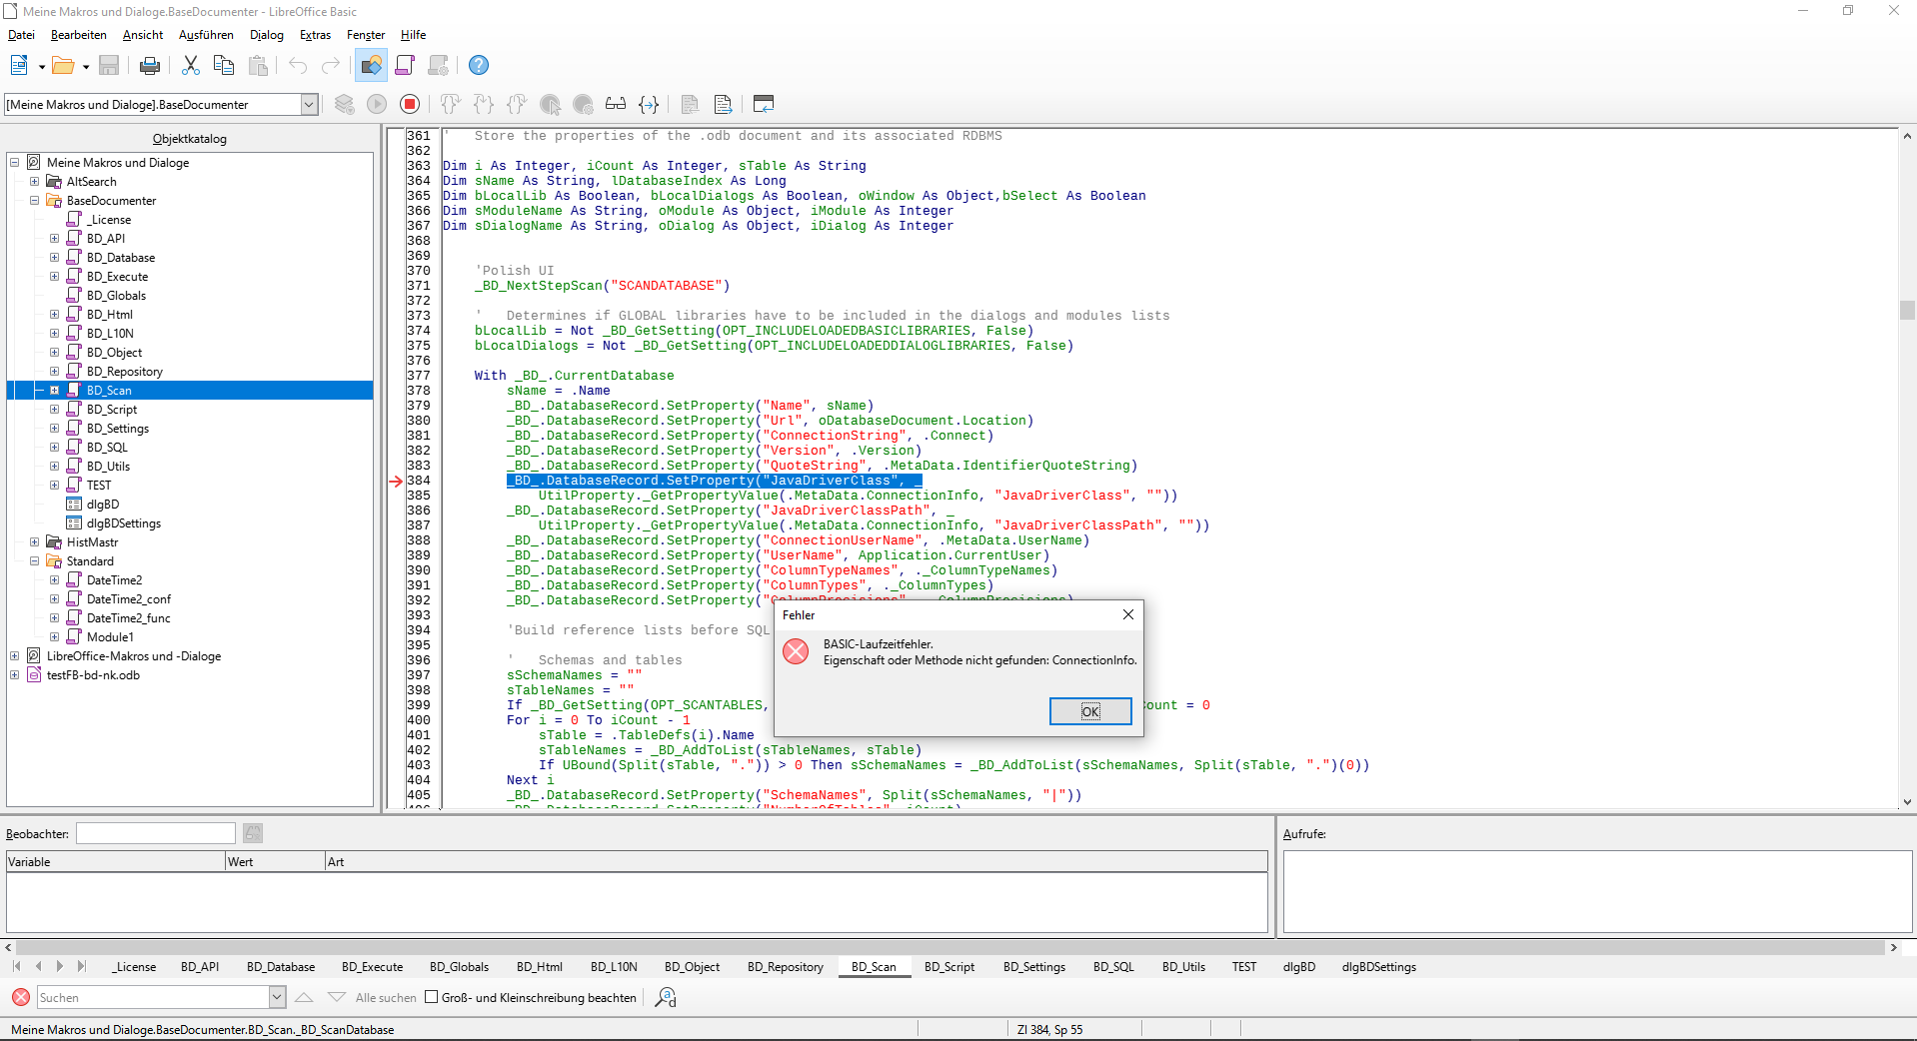Select BD_Settings in the object catalog
The image size is (1917, 1041).
tap(118, 428)
